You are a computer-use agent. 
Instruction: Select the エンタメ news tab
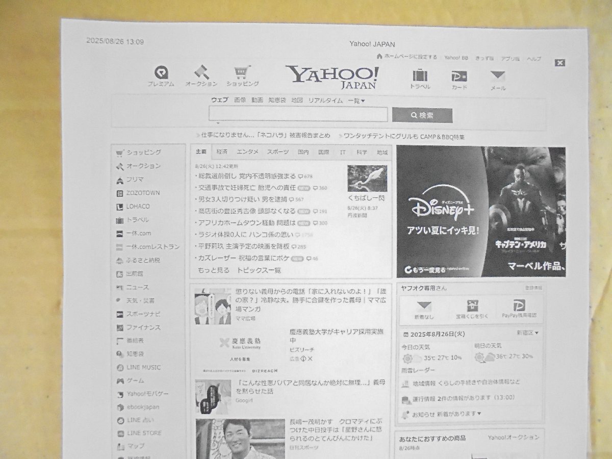pyautogui.click(x=247, y=152)
